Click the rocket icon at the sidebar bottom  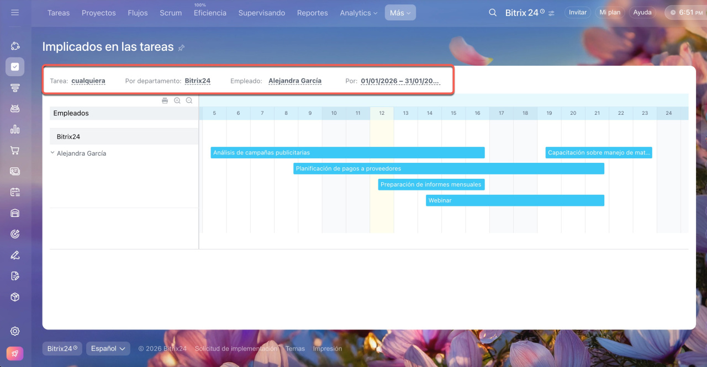pos(15,353)
